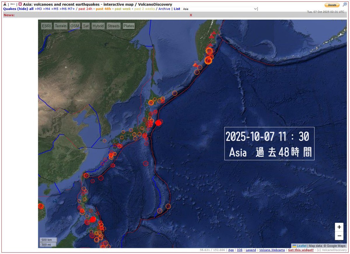Filter quakes to past 24h
This screenshot has height=254, width=350.
point(85,9)
